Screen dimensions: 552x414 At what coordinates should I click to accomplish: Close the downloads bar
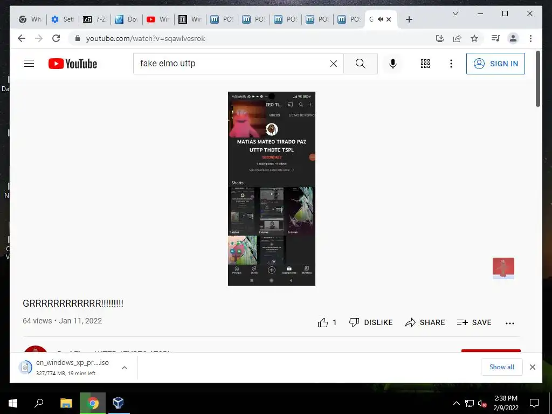(x=532, y=367)
